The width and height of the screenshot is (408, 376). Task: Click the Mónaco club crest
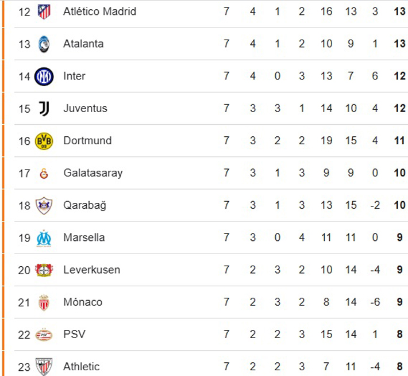click(44, 302)
